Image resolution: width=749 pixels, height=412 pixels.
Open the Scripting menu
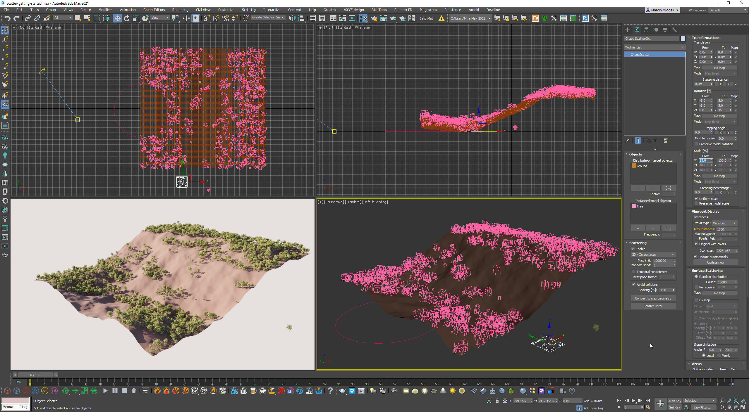click(x=248, y=10)
